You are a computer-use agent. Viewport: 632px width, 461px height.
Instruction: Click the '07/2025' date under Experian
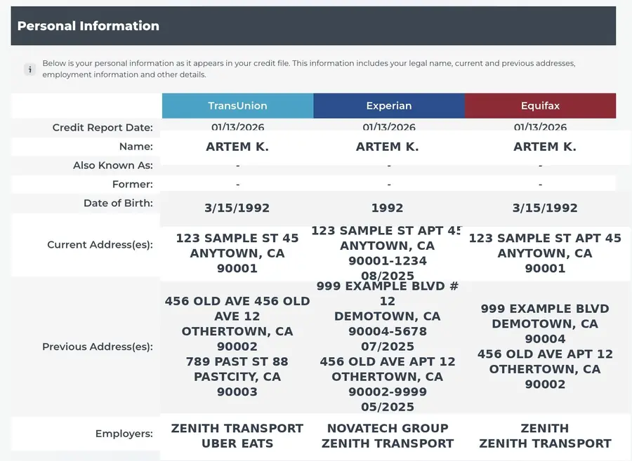pos(388,346)
